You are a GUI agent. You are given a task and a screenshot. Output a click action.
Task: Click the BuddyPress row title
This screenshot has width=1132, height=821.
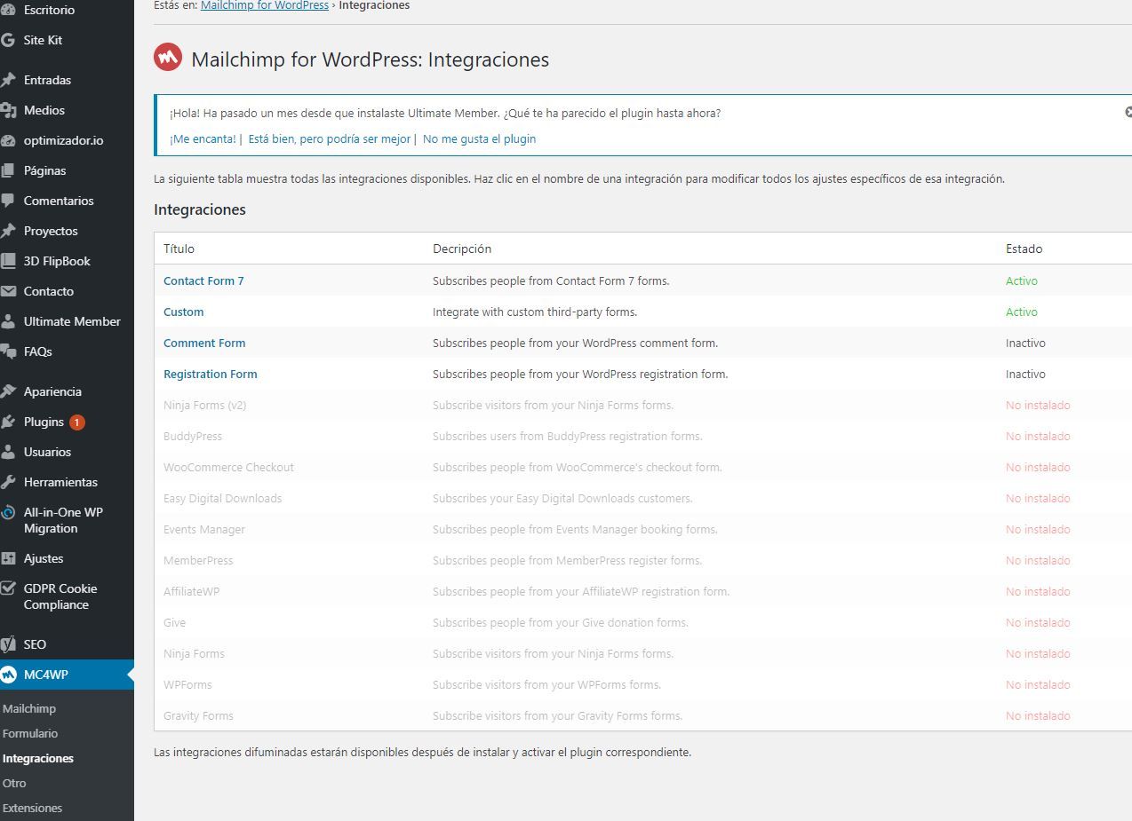pyautogui.click(x=193, y=436)
